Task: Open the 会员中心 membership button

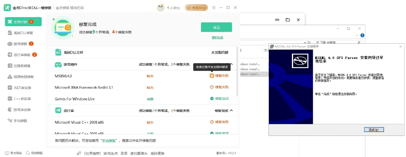Action: coord(196,8)
